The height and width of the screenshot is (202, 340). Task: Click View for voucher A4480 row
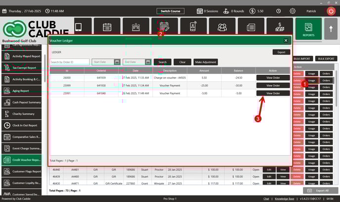pyautogui.click(x=283, y=177)
